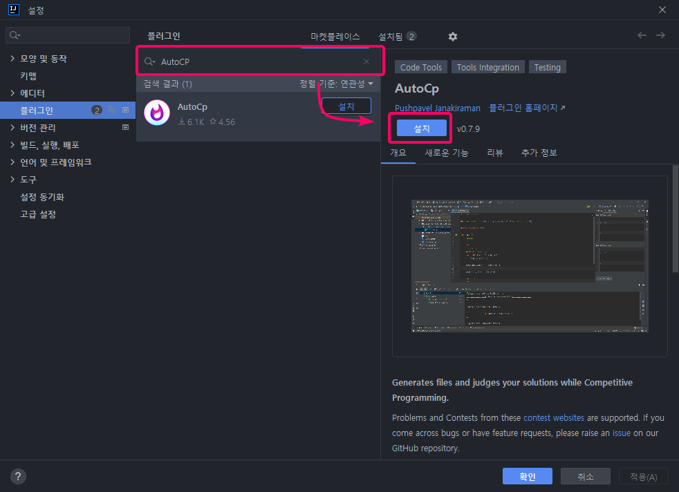
Task: Open the issue link in description
Action: click(621, 433)
